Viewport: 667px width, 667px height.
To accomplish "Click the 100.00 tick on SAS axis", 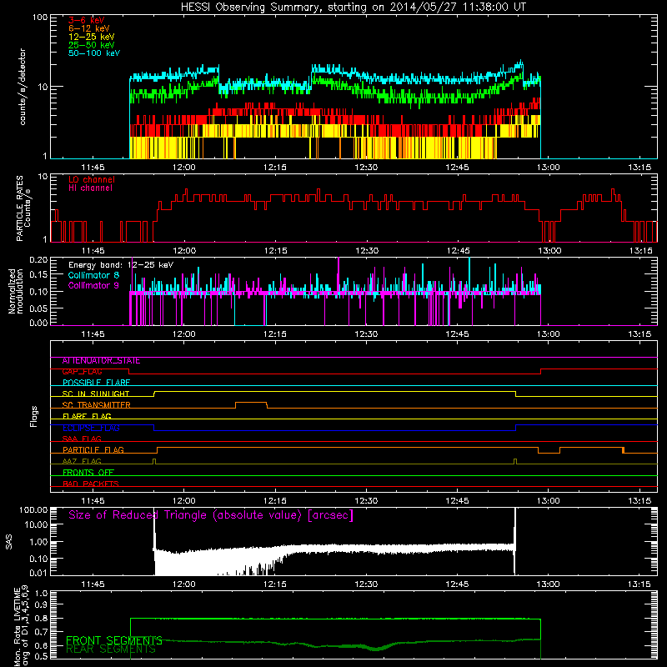I will tap(33, 509).
